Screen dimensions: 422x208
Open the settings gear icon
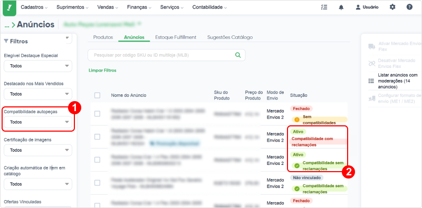pos(392,7)
